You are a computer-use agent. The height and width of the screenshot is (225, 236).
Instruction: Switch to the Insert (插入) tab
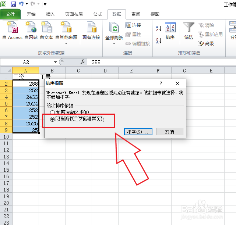pos(50,14)
